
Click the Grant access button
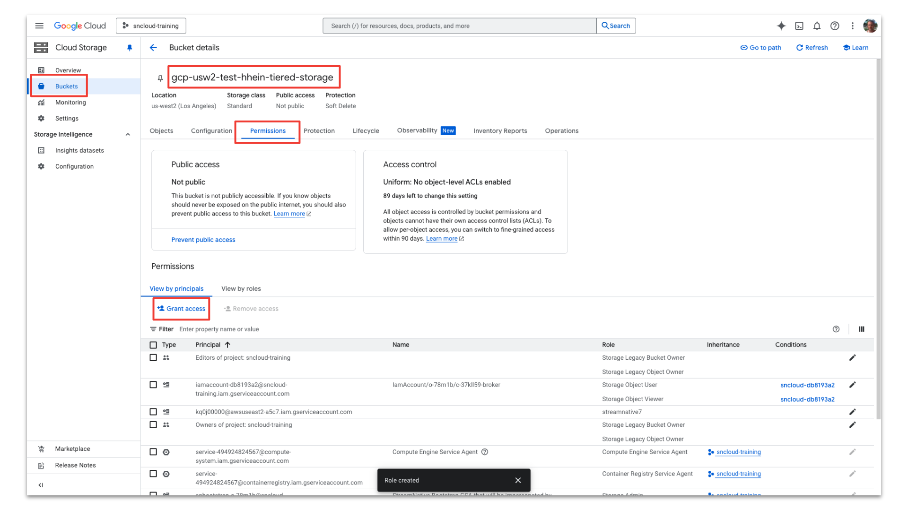coord(181,308)
